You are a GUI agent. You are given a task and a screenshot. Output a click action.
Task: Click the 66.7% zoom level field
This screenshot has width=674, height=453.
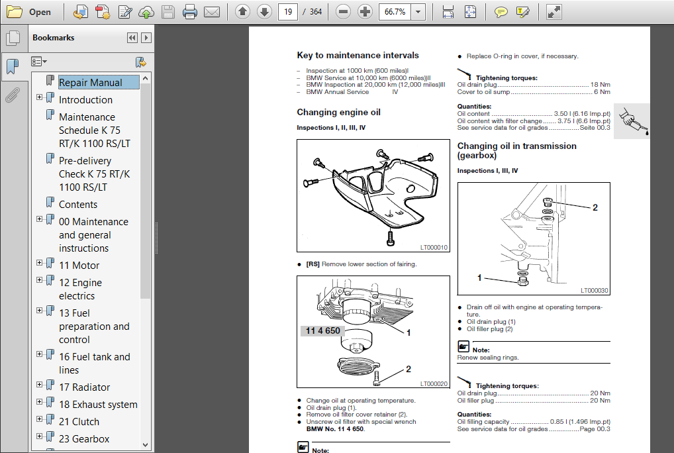pyautogui.click(x=395, y=12)
